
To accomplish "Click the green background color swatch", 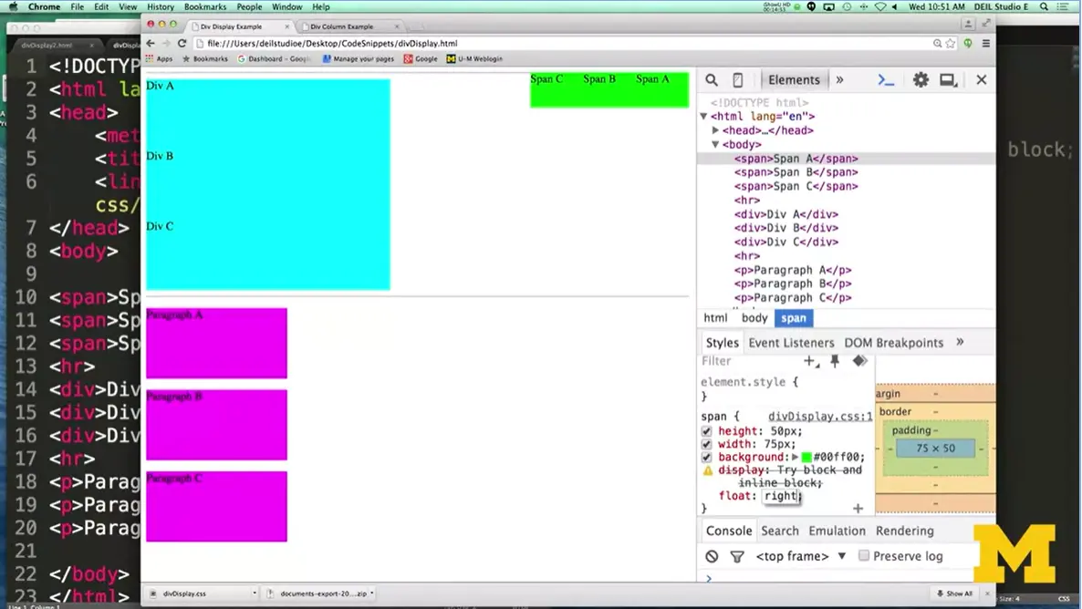I will (806, 458).
